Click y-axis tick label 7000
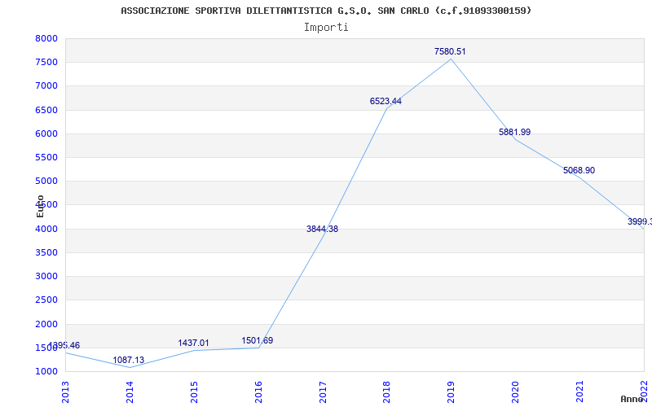The width and height of the screenshot is (652, 407). click(x=46, y=86)
